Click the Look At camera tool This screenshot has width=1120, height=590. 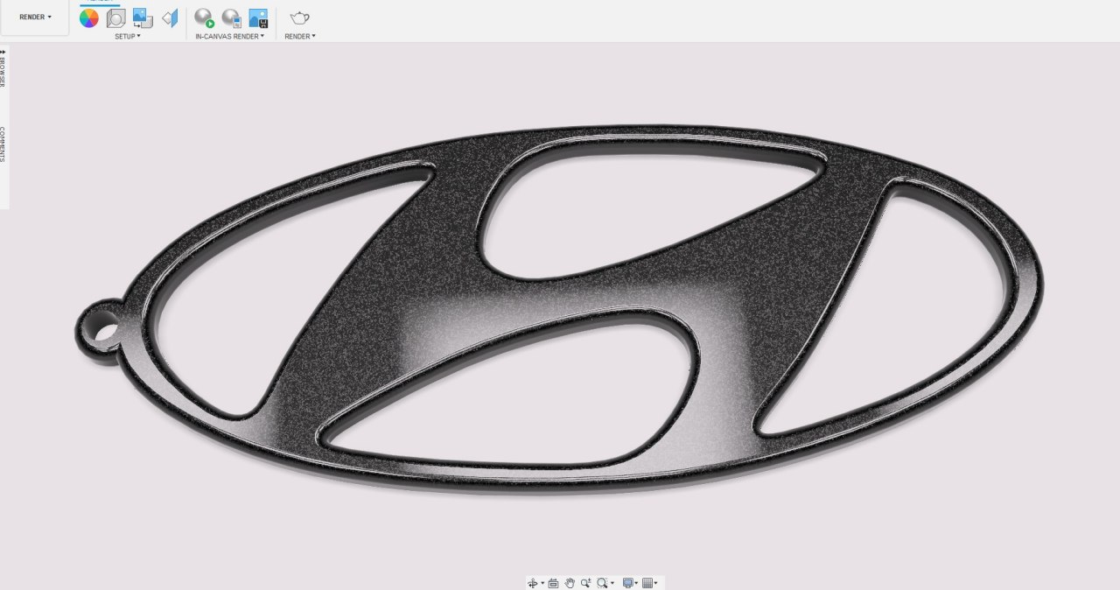point(553,583)
